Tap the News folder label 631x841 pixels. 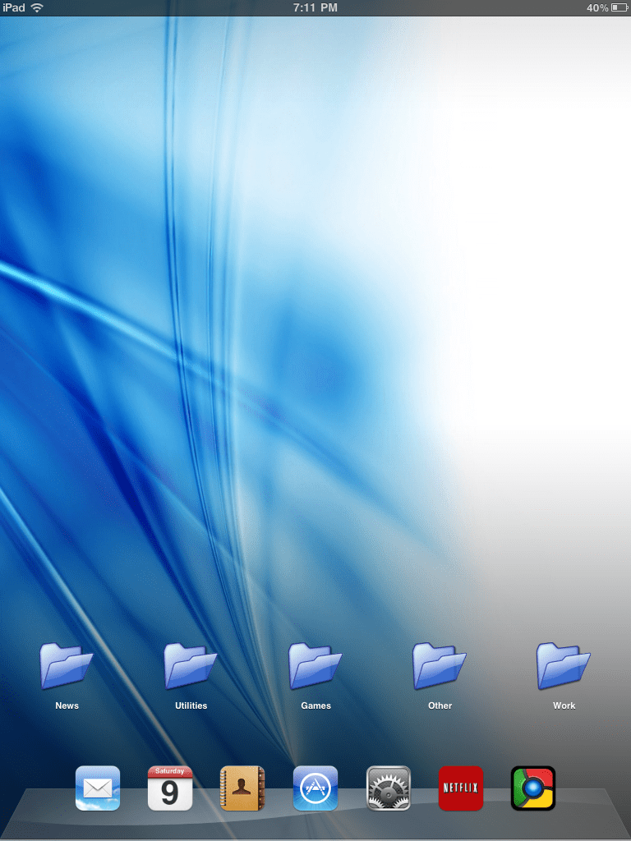coord(67,705)
